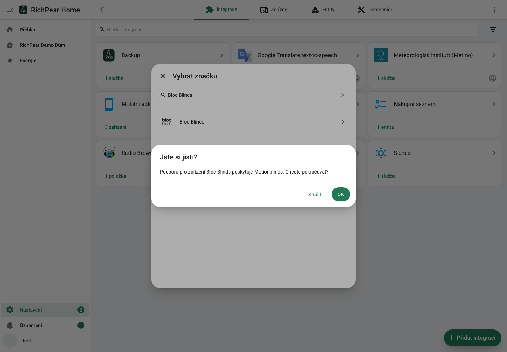
Task: Expand the Meteorologisk institutt integration chevron
Action: [x=494, y=55]
